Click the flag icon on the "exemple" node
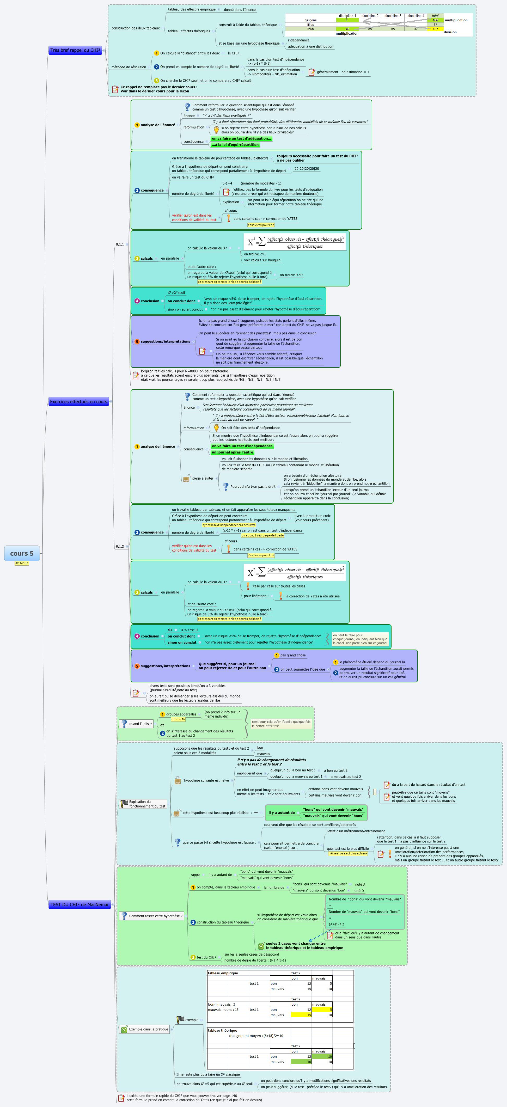Screen dimensions: 507x1107 180,1019
